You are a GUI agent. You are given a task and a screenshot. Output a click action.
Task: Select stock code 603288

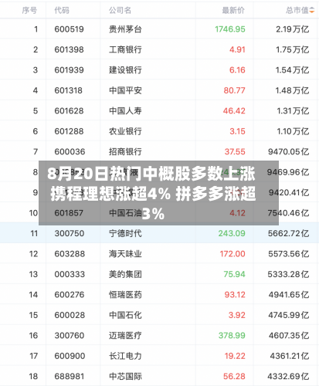(70, 254)
